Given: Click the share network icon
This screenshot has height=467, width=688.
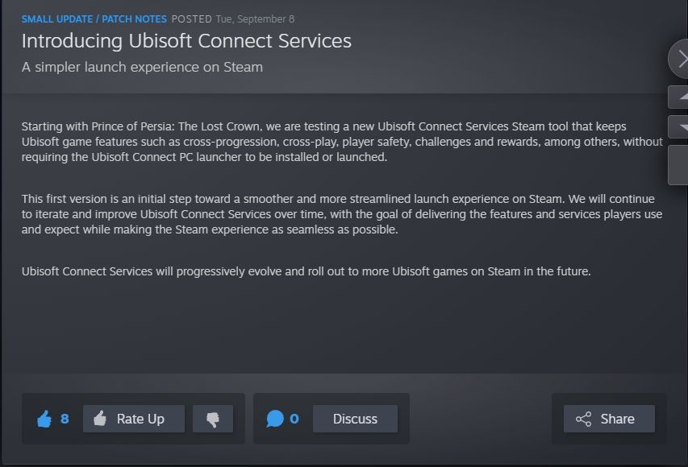Looking at the screenshot, I should (584, 419).
